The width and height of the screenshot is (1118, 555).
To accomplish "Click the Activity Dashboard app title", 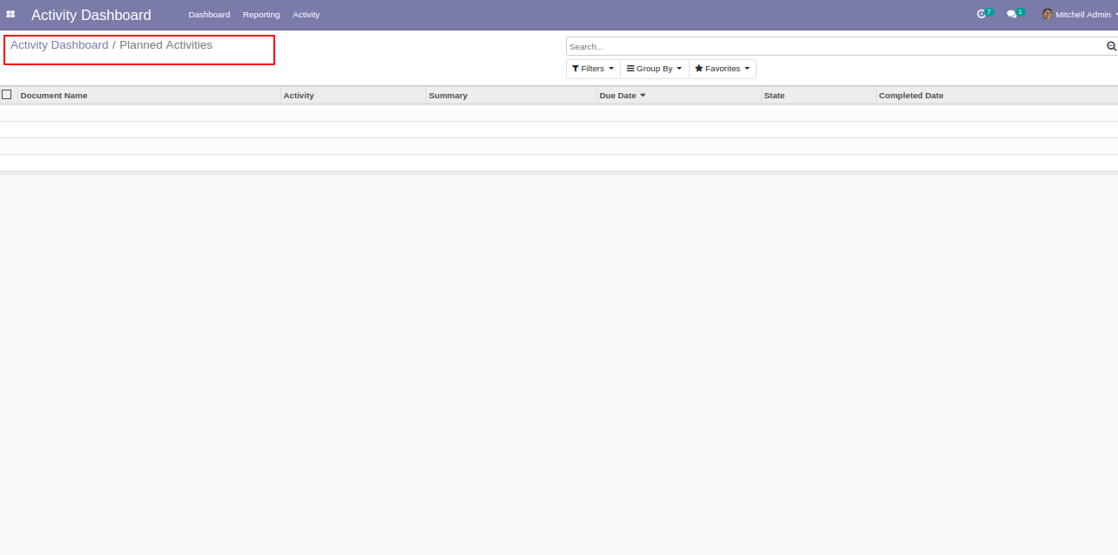I will (91, 15).
